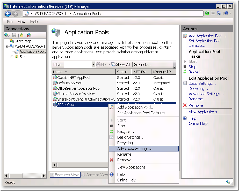
Task: Open the Help menu
Action: coord(34,22)
